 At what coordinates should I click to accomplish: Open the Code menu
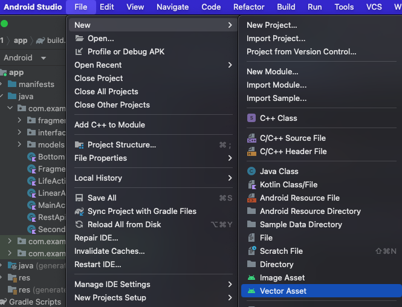click(211, 7)
